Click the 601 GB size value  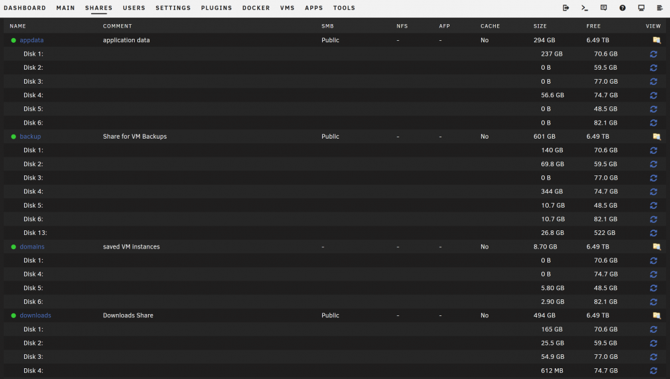(544, 137)
